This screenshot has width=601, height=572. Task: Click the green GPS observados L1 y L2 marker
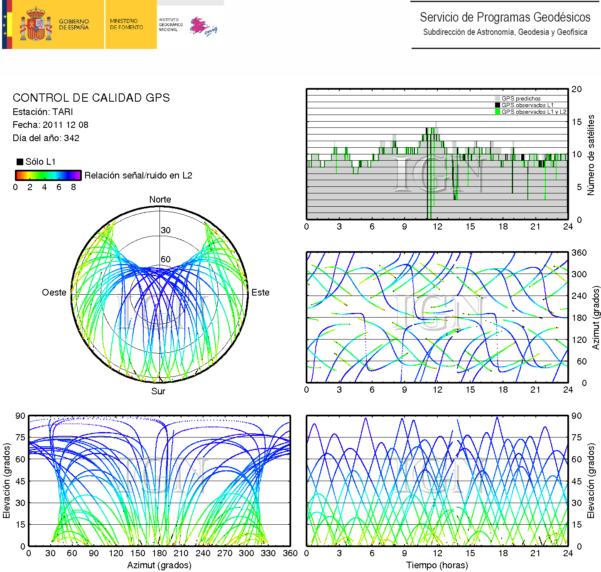pos(498,112)
